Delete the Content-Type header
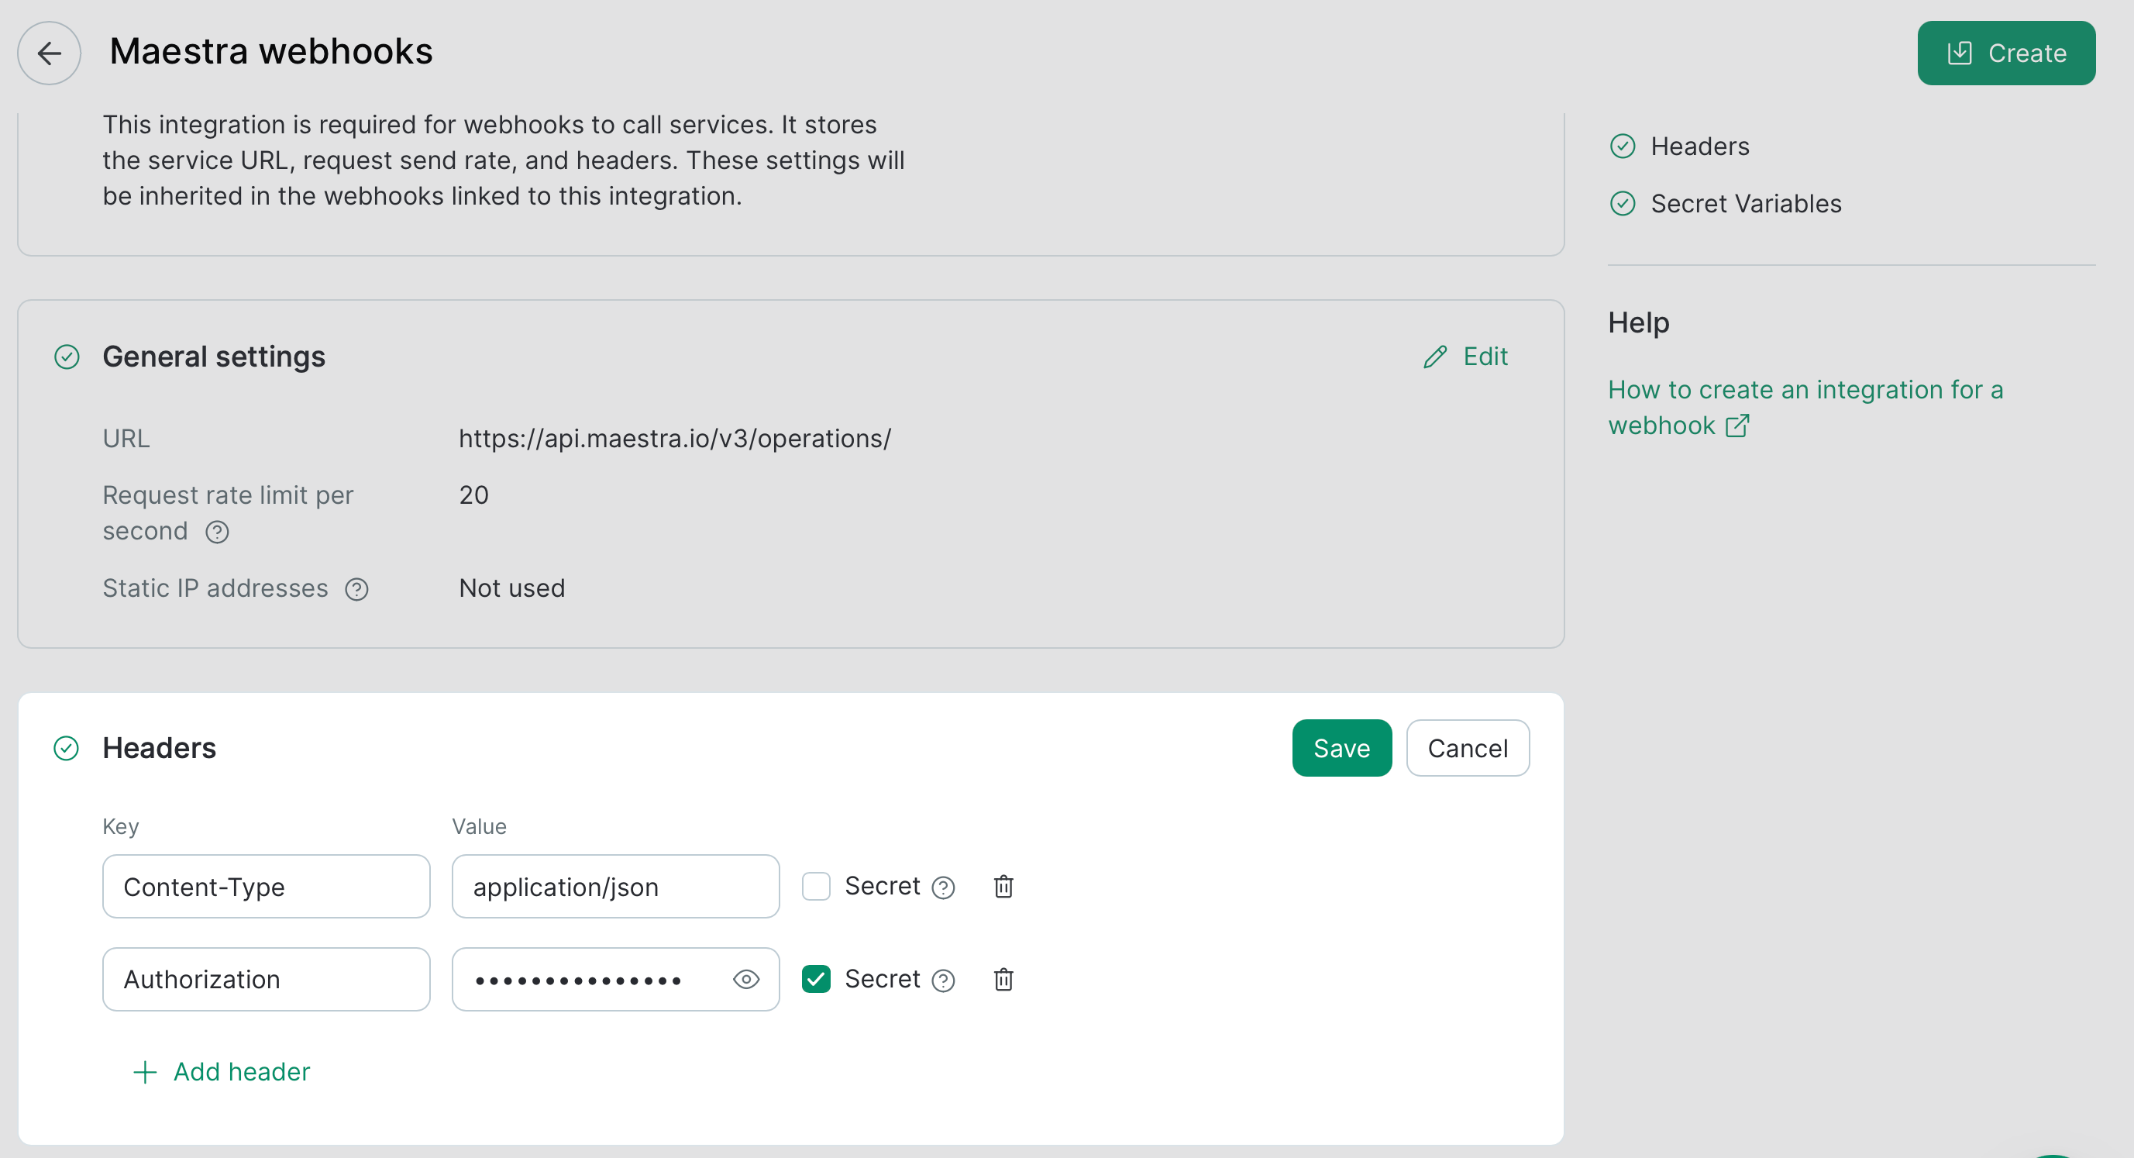This screenshot has height=1158, width=2134. tap(1003, 886)
